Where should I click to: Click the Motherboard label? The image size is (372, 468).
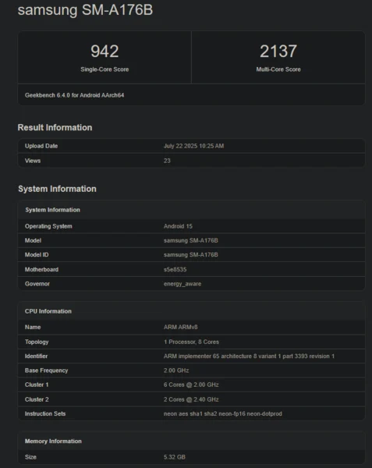click(41, 270)
